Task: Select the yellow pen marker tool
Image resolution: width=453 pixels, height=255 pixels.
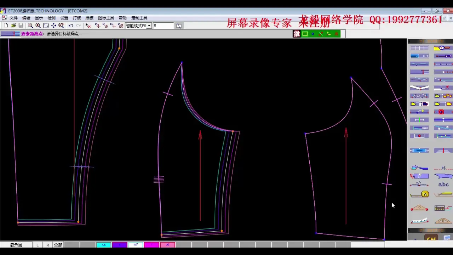Action: pos(443,194)
